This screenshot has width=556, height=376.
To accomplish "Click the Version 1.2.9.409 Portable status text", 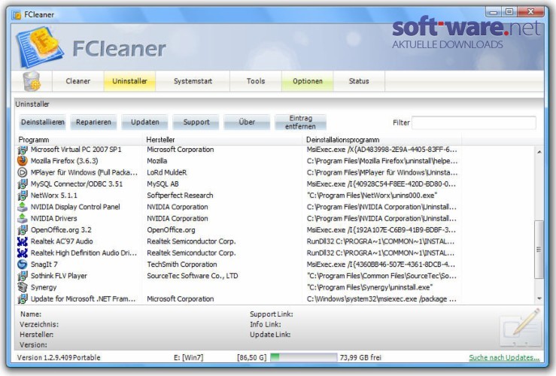I will click(x=59, y=357).
